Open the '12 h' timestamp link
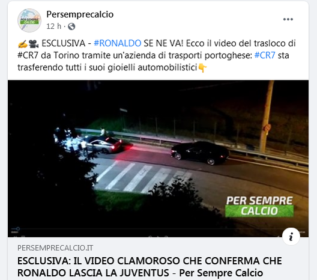 point(53,26)
